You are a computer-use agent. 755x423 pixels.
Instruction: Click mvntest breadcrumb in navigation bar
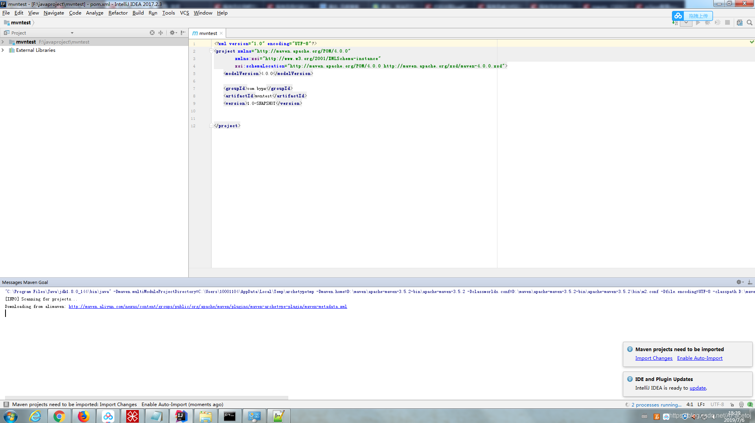pyautogui.click(x=21, y=22)
